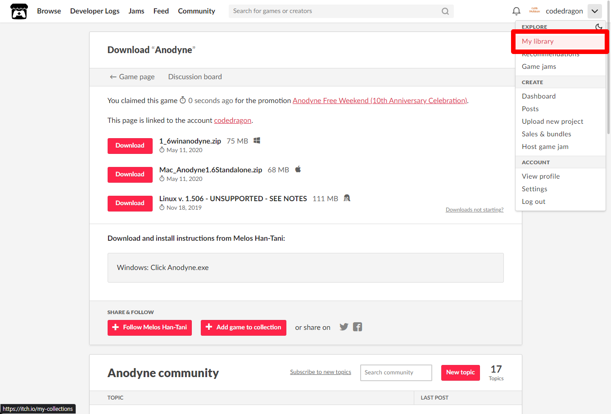
Task: Collapse the user menu chevron
Action: [595, 11]
